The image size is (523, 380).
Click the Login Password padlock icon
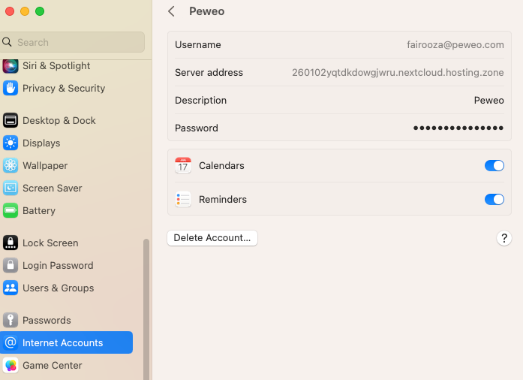point(11,265)
